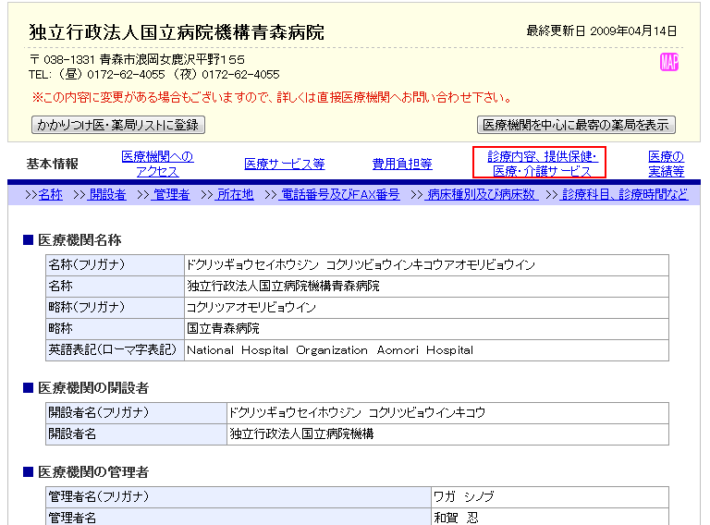Click 医療機関を中心に最寄の薬局を表示 button
Viewport: 710px width, 525px height.
(576, 125)
